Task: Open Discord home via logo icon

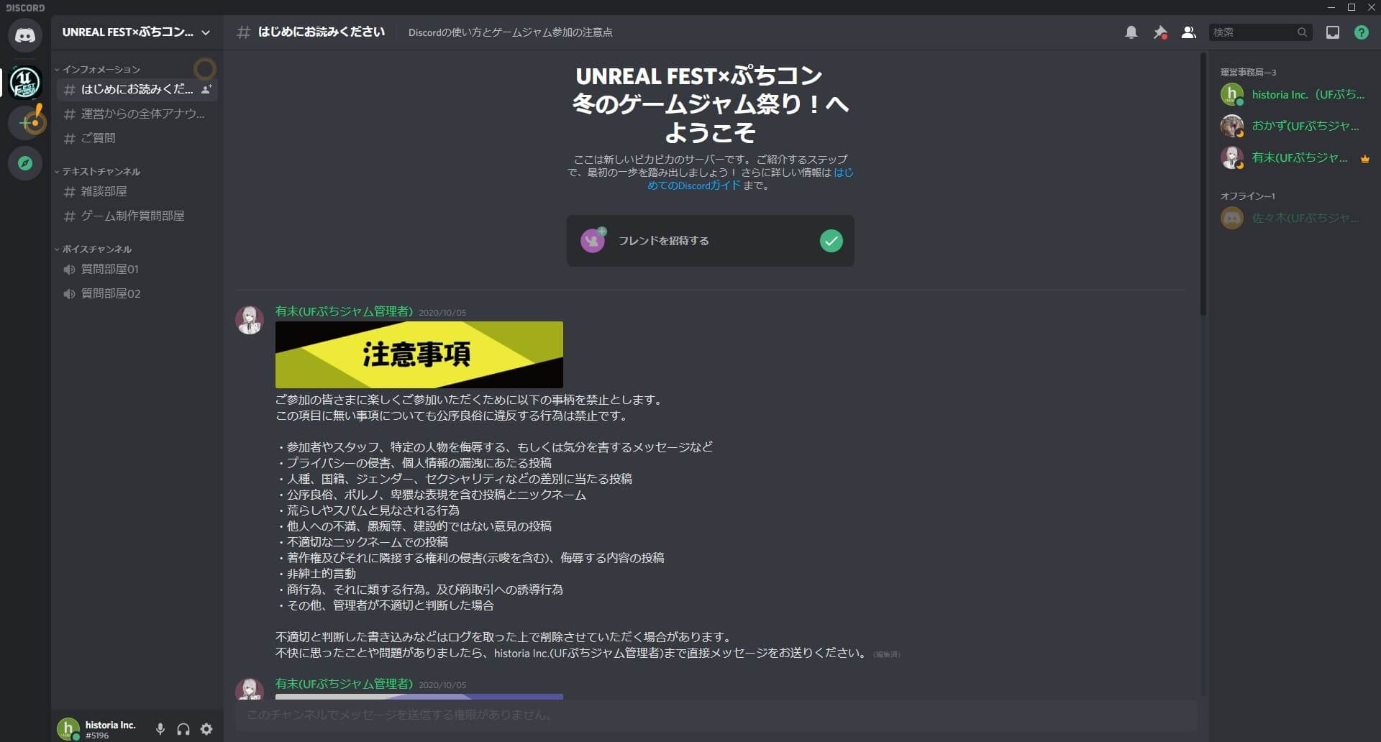Action: point(25,35)
